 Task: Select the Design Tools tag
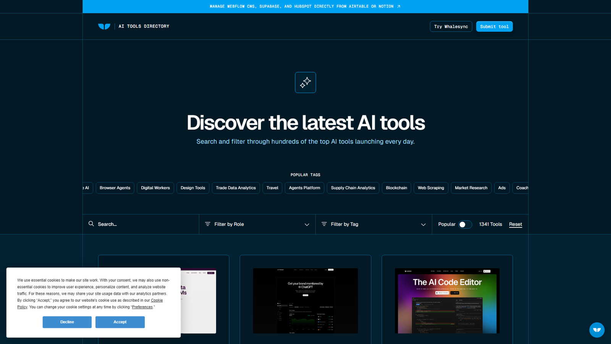pyautogui.click(x=193, y=188)
